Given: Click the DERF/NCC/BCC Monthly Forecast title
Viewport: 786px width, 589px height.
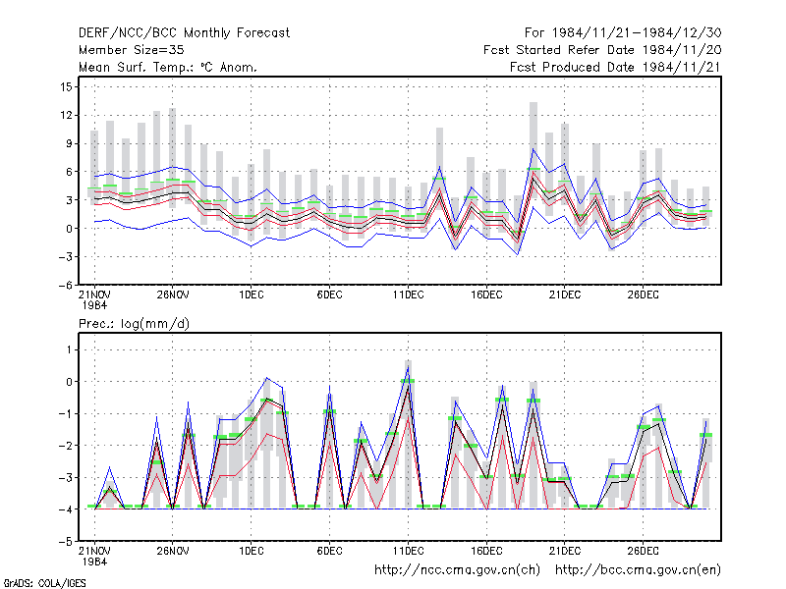Looking at the screenshot, I should (x=184, y=33).
